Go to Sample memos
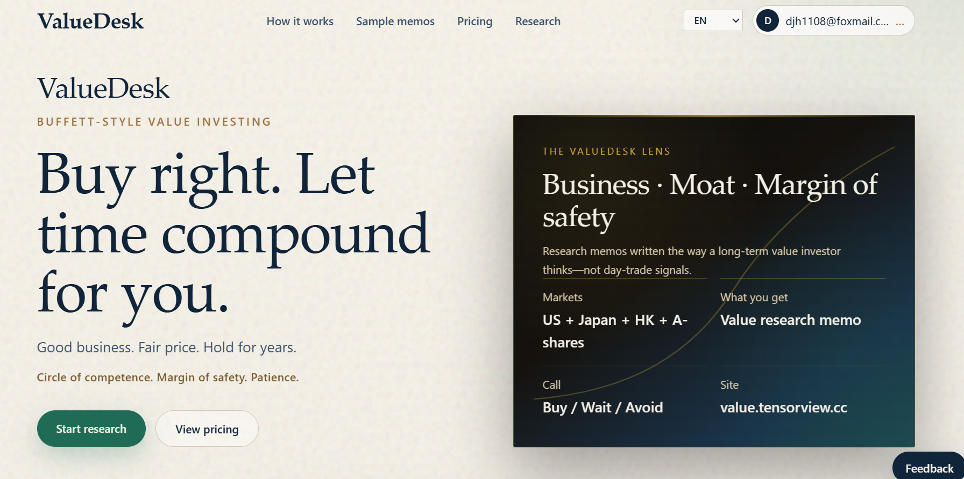The width and height of the screenshot is (964, 479). point(395,21)
